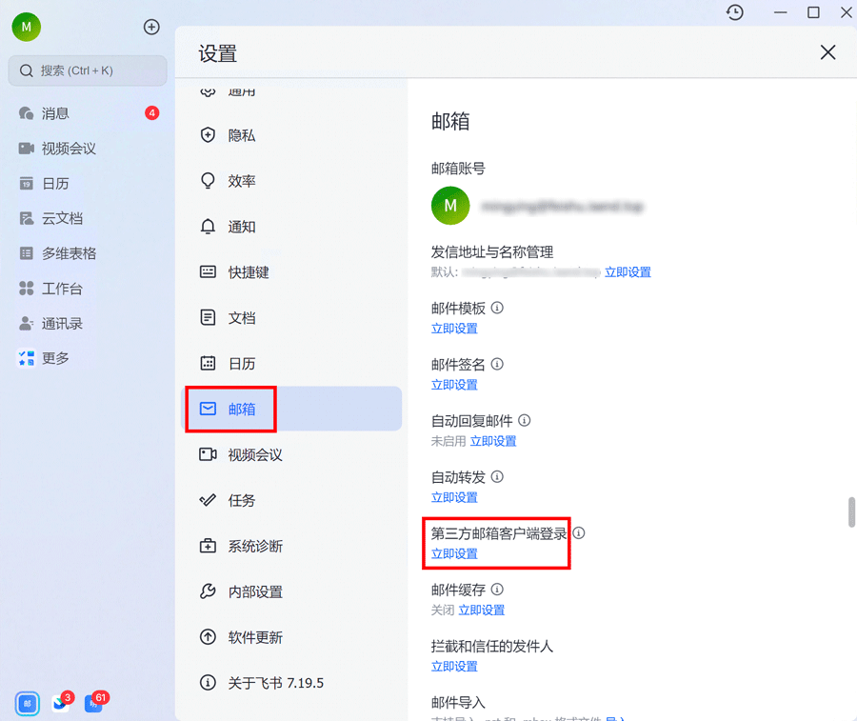The width and height of the screenshot is (857, 721).
Task: Click the green M profile avatar
Action: 26,27
